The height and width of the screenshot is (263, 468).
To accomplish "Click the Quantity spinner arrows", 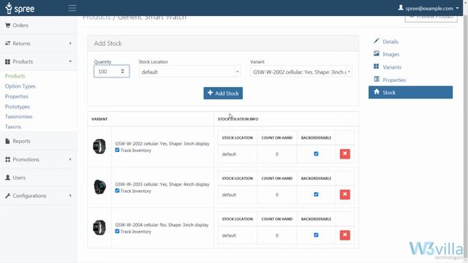I will click(x=122, y=72).
